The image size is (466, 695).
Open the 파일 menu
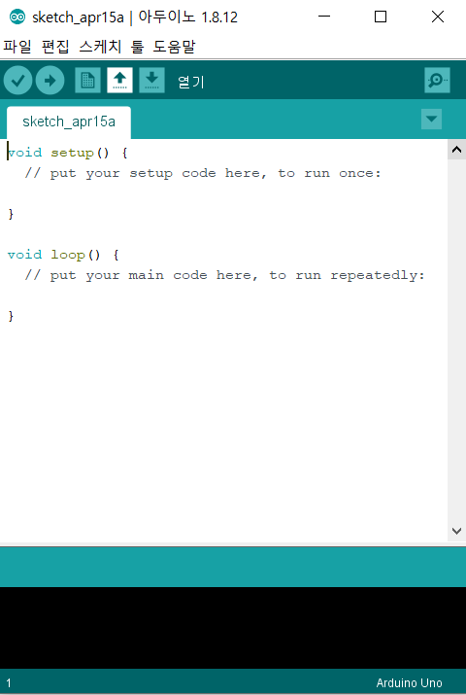tap(17, 47)
